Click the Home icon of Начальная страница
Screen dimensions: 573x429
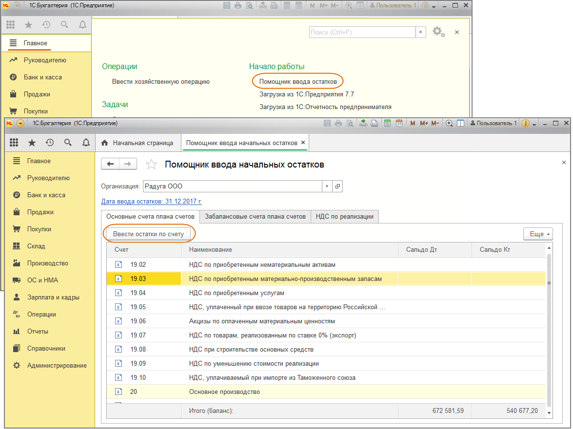click(104, 143)
